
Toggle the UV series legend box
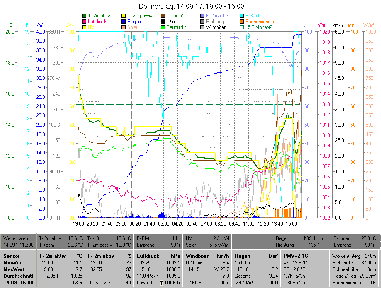coord(85,27)
